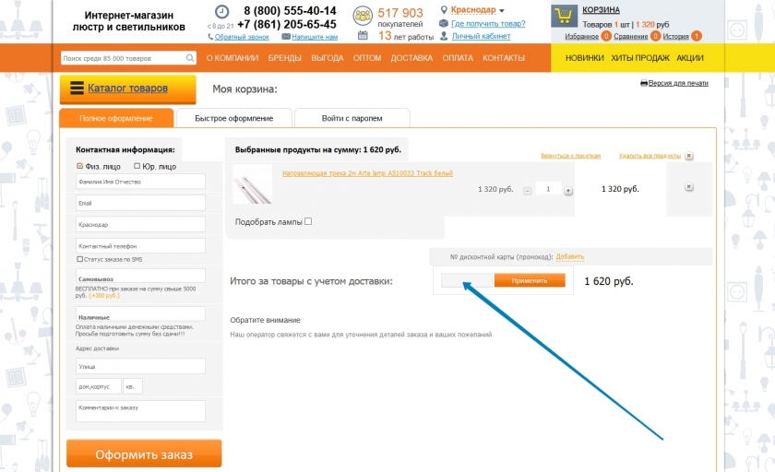Click Вернуться к покупкам link

(x=570, y=156)
